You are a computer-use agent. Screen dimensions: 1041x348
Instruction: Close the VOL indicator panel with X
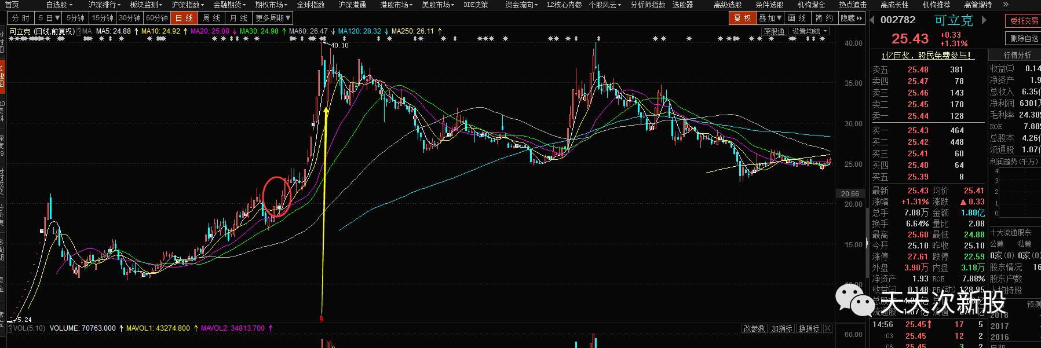coord(828,328)
